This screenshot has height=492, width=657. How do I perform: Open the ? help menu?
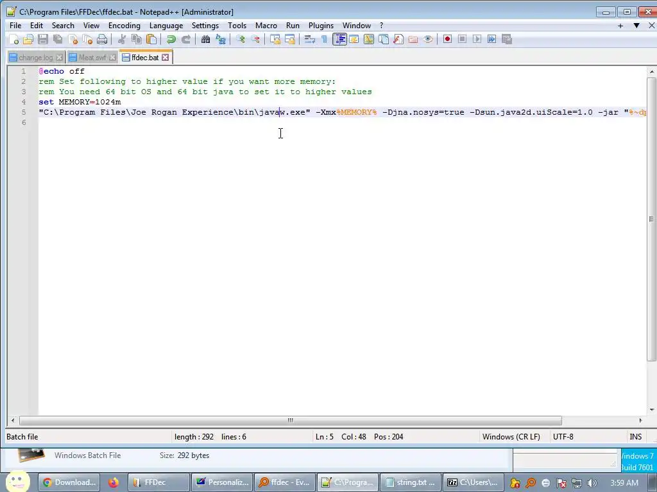381,26
